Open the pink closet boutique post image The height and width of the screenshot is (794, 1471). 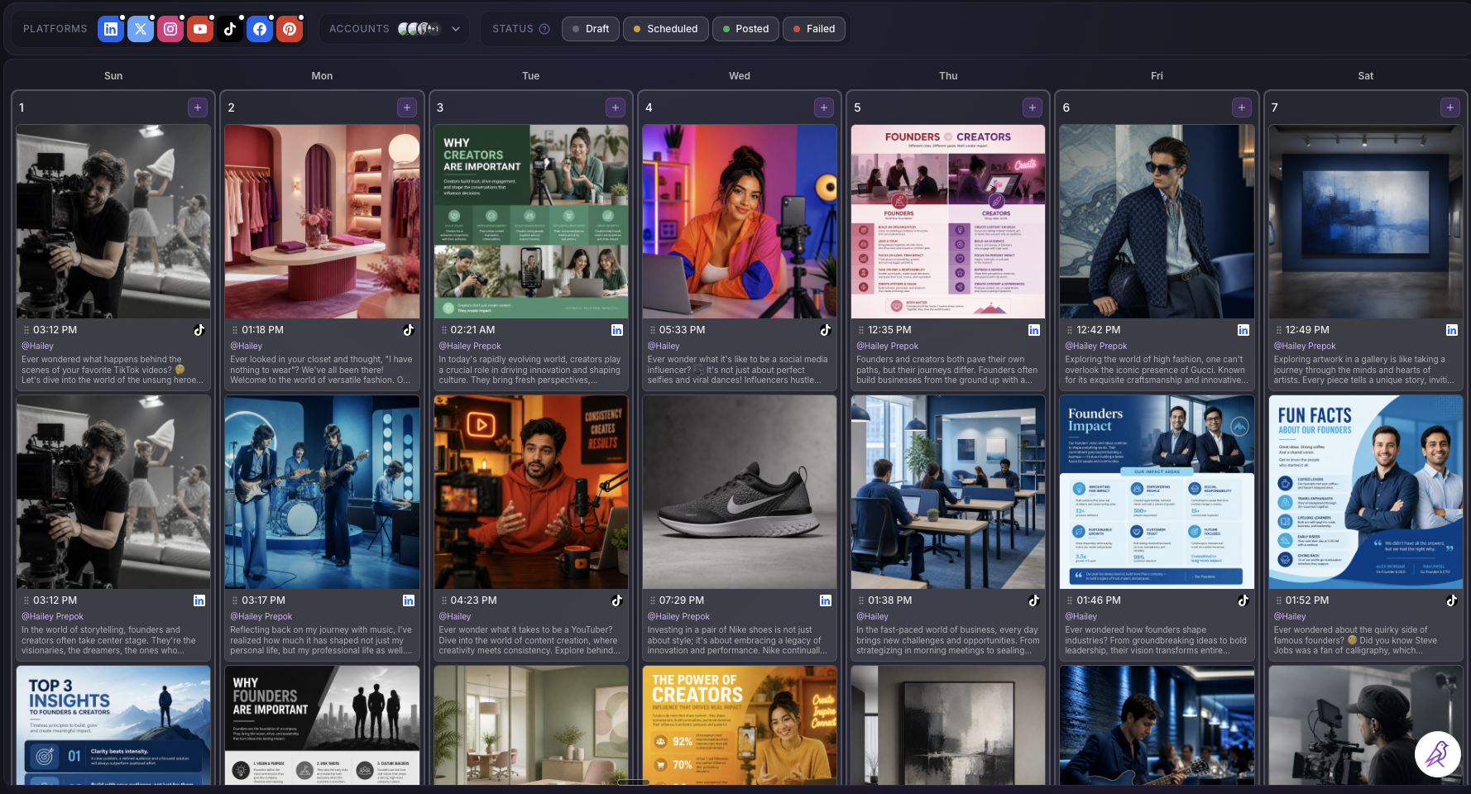[322, 222]
